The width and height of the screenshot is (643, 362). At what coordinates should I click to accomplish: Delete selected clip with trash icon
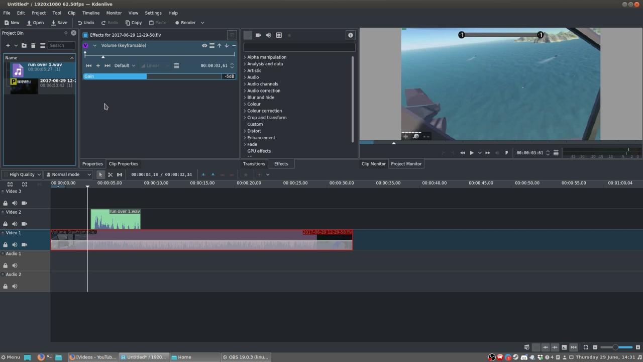pos(33,46)
